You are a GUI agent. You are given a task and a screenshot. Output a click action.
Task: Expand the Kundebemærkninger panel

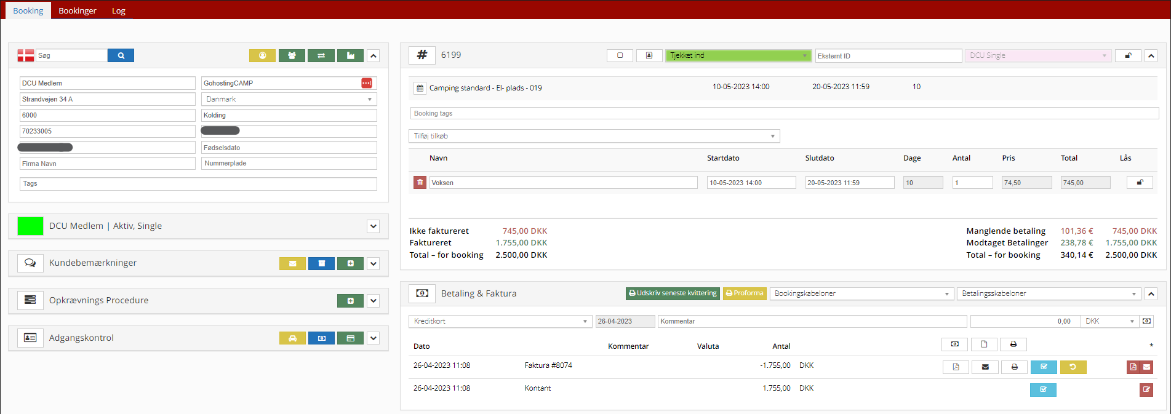pyautogui.click(x=373, y=263)
